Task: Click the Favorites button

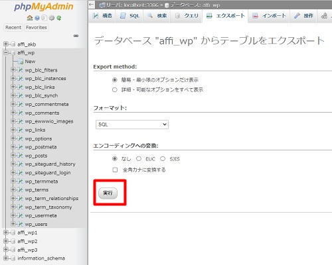Action: tap(37, 27)
